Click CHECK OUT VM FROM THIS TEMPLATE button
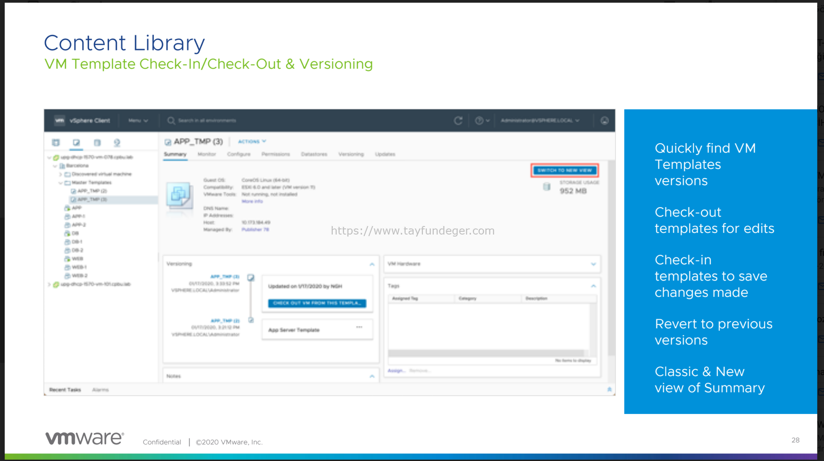 click(x=317, y=303)
